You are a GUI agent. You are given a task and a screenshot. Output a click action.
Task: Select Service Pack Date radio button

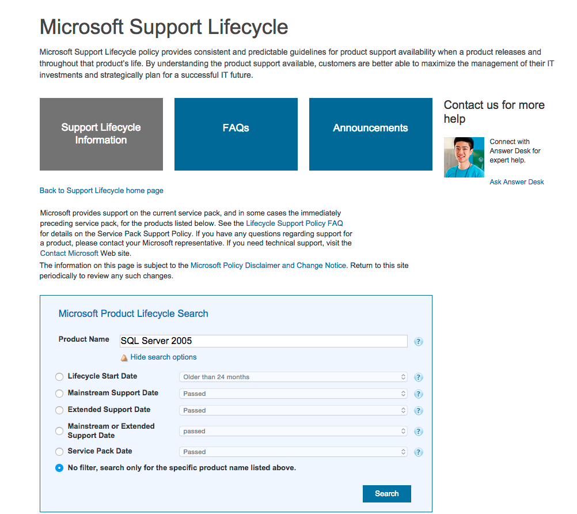[x=59, y=451]
